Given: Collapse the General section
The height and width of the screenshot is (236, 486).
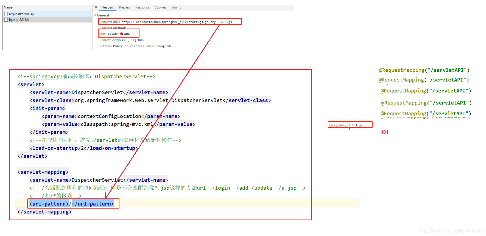Looking at the screenshot, I should [x=95, y=15].
